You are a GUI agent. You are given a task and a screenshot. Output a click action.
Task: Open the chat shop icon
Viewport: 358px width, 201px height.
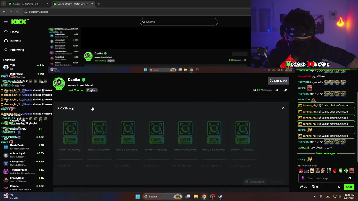(x=314, y=187)
